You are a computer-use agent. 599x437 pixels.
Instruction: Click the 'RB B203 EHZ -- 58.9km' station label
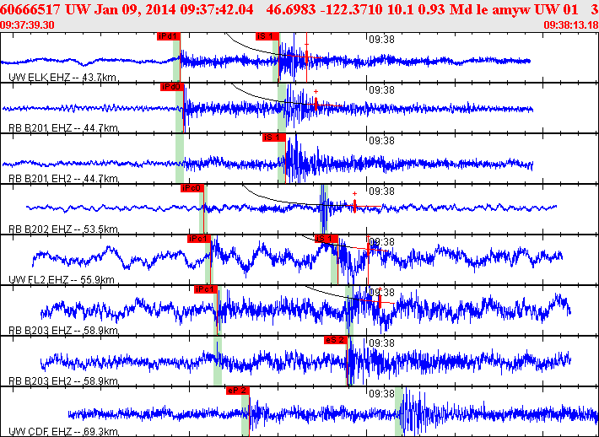point(63,331)
